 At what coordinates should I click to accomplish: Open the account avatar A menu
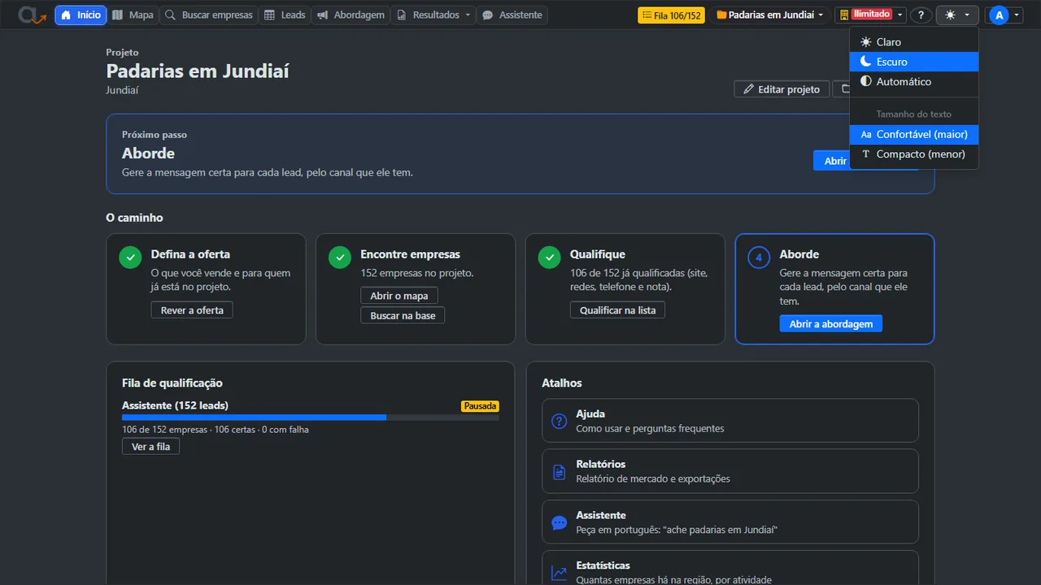(x=1004, y=15)
